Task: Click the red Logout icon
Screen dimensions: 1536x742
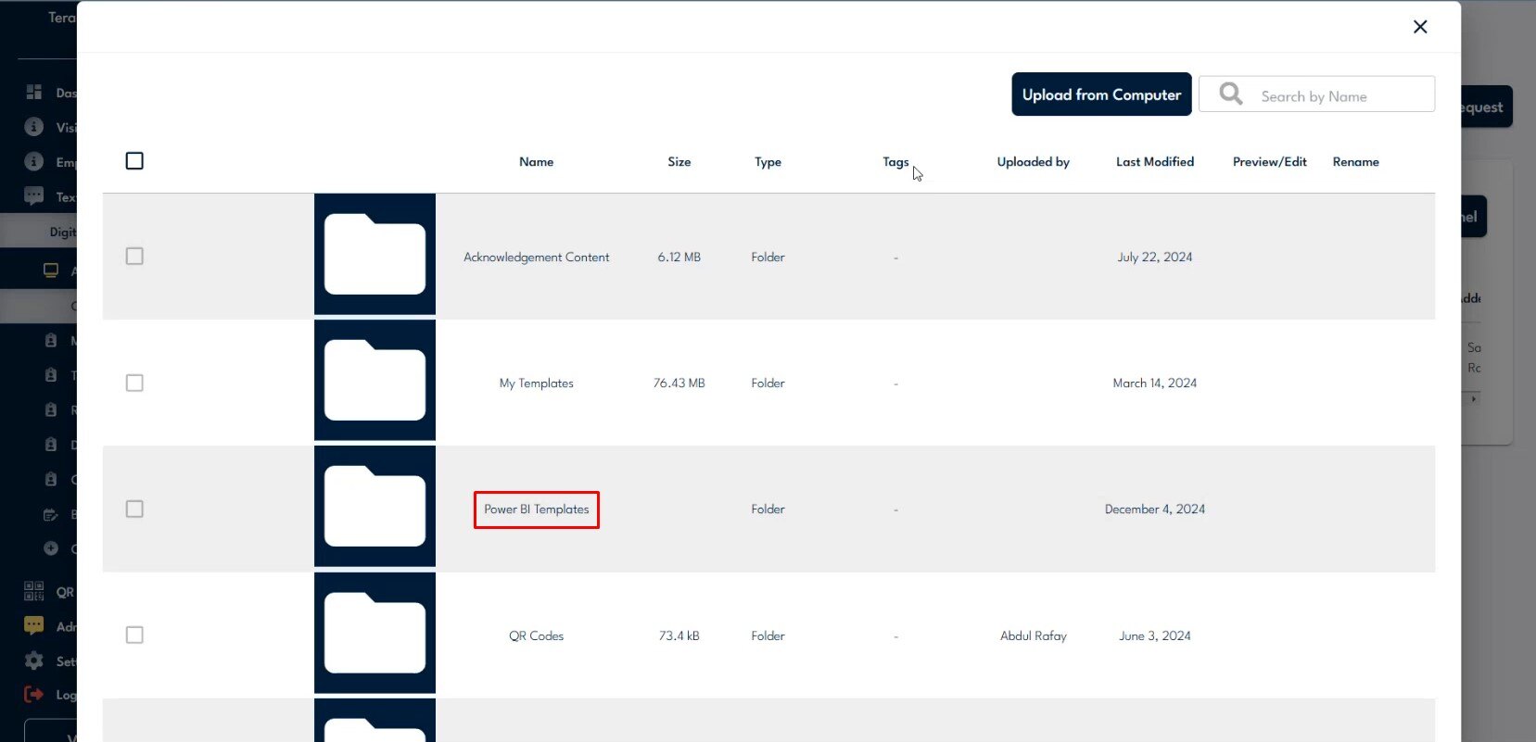Action: (34, 694)
